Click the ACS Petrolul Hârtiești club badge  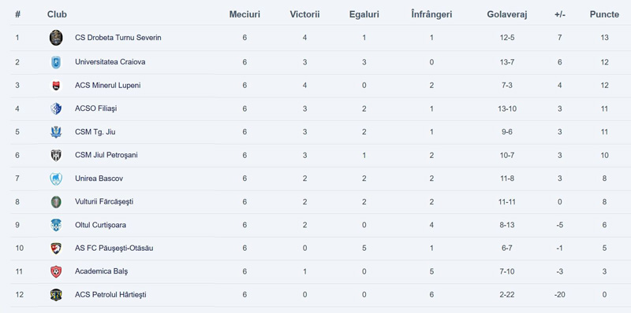[x=56, y=295]
